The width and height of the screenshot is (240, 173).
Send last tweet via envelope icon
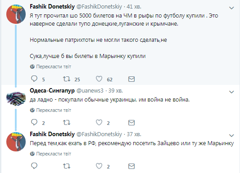tap(131, 166)
